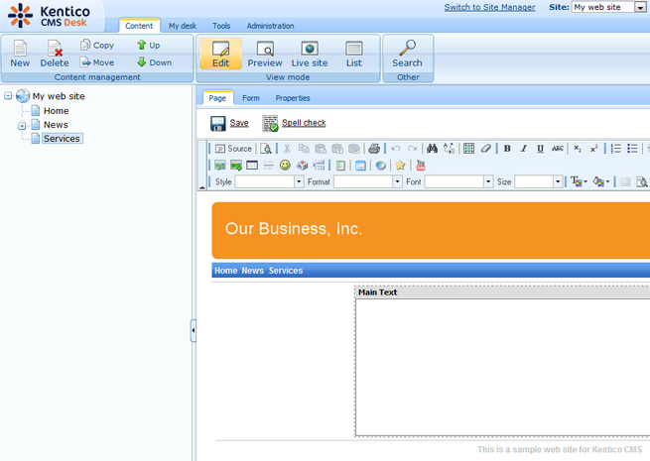Open the Properties tab
This screenshot has width=650, height=461.
tap(293, 98)
